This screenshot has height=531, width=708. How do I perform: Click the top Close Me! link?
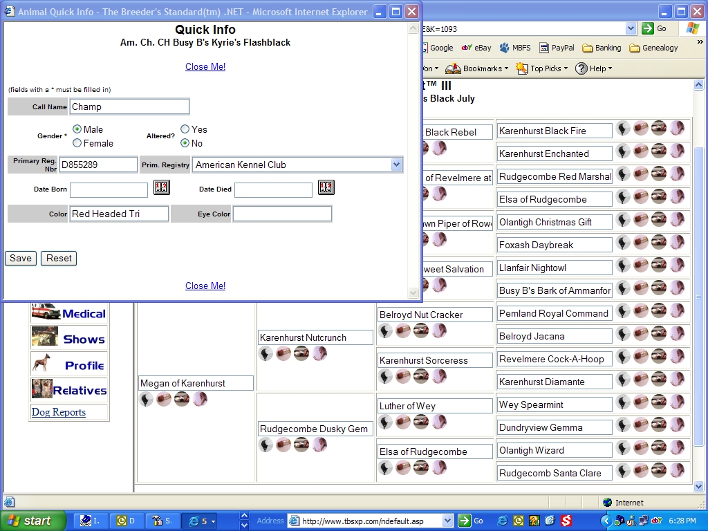point(205,67)
